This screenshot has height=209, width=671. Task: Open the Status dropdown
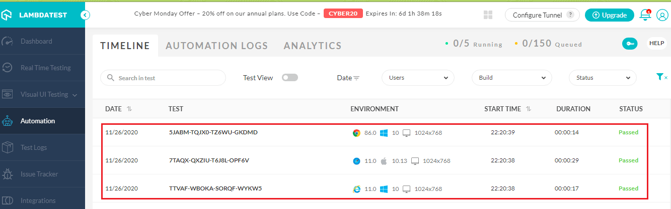click(x=603, y=78)
